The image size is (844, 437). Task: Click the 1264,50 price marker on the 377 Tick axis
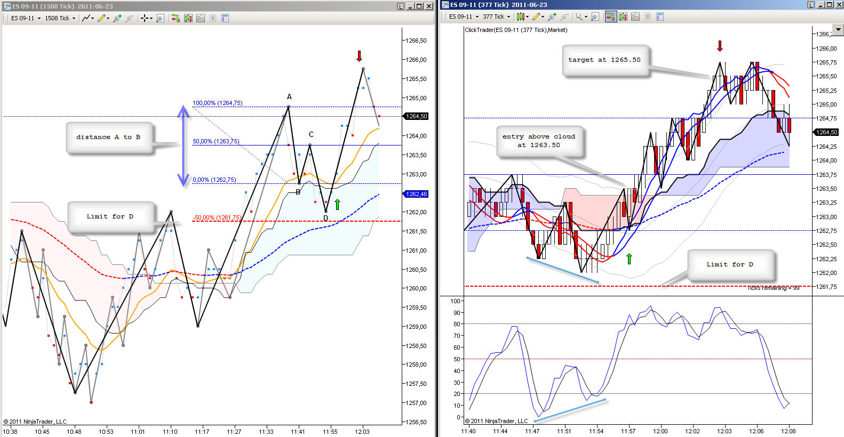point(826,132)
